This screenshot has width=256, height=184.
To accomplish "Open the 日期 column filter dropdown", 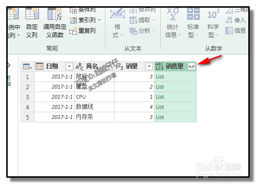I will (x=69, y=66).
